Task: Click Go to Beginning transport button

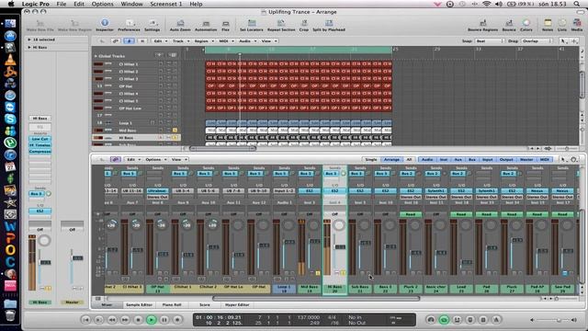Action: 85,320
